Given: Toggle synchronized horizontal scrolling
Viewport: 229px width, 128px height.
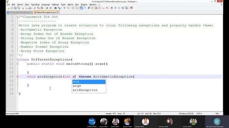Looking at the screenshot, I should [76, 8].
